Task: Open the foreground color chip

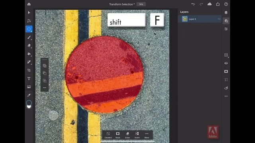Action: tap(29, 102)
